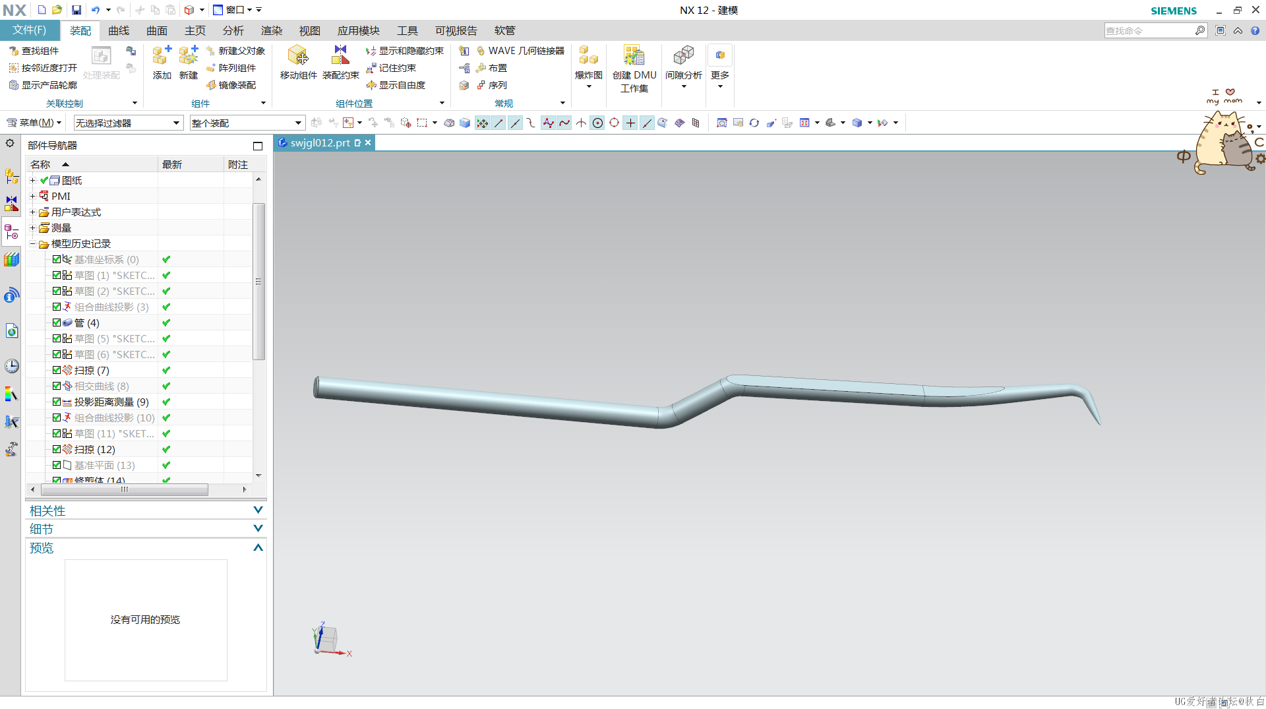Click the New file icon
Screen dimensions: 1266x709
[42, 10]
